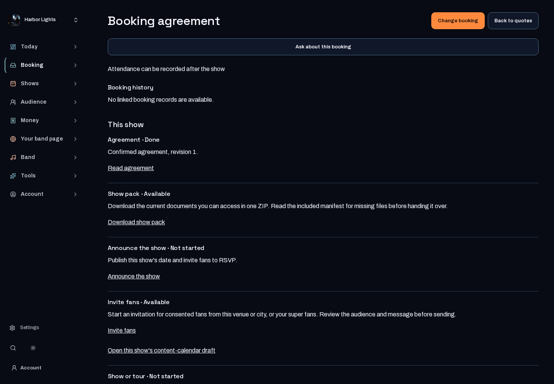
Task: Expand the Your band page chevron
Action: [75, 139]
